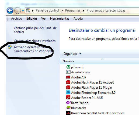Image resolution: width=139 pixels, height=115 pixels.
Task: Click the BlueStacks icon
Action: click(68, 108)
